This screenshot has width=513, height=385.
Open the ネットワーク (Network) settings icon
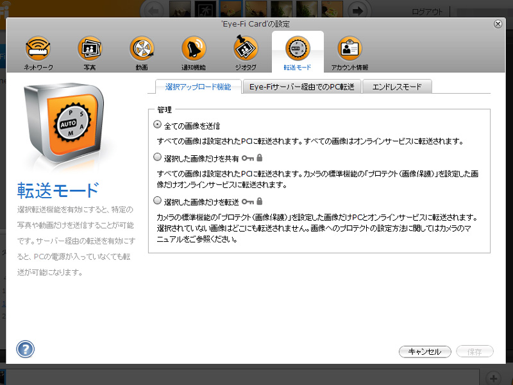pos(38,50)
